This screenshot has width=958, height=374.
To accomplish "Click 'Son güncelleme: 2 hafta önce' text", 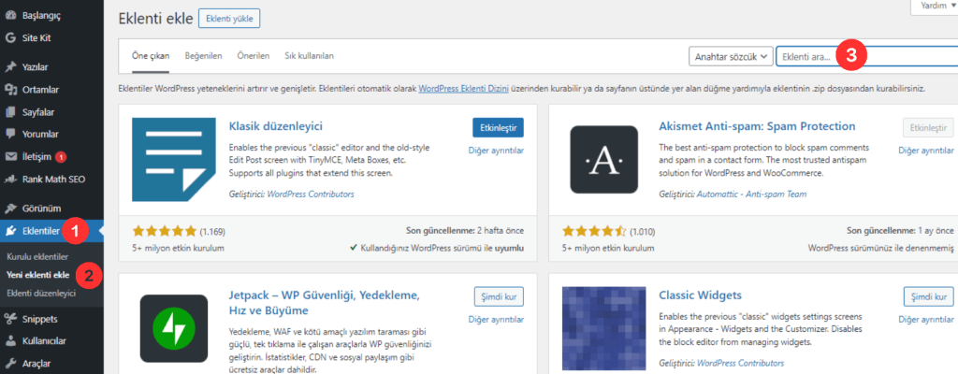I will pyautogui.click(x=465, y=231).
